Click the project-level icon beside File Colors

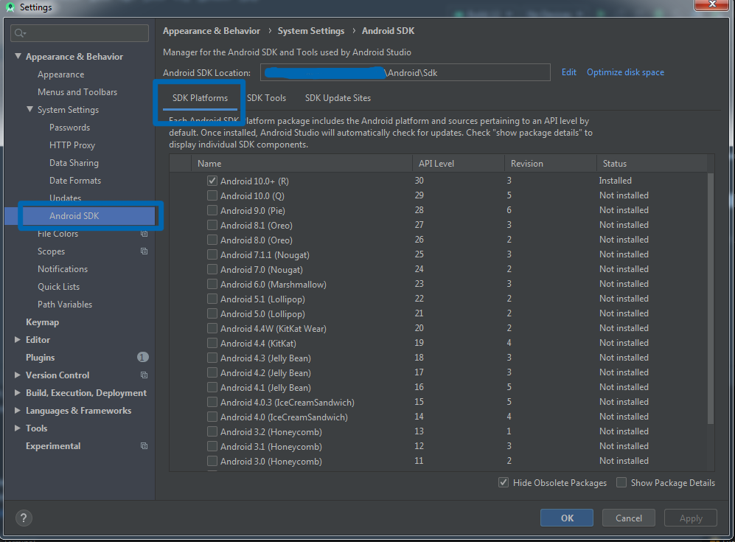tap(144, 234)
